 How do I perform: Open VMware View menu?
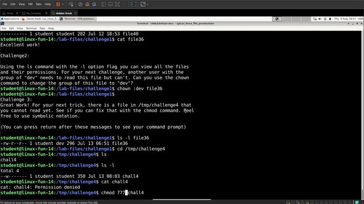click(22, 4)
